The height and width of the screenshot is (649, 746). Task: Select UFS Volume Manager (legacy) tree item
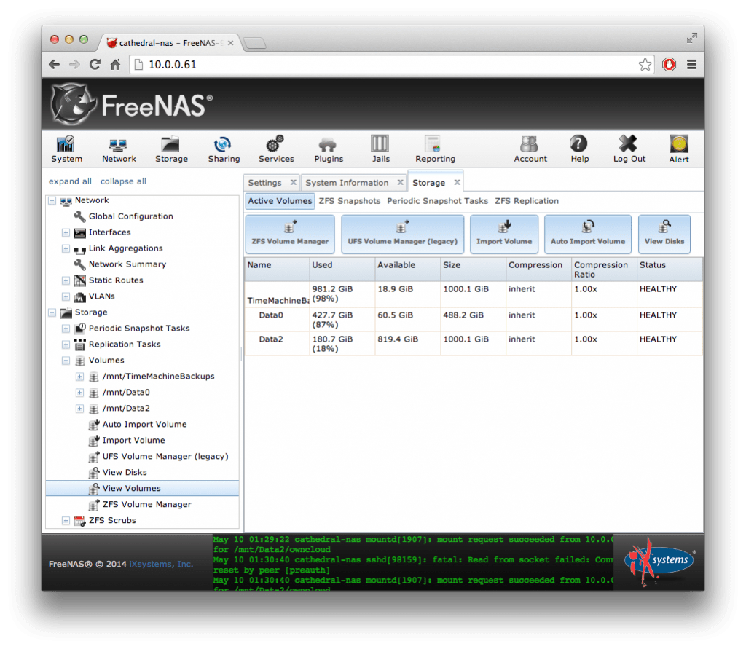click(x=165, y=456)
